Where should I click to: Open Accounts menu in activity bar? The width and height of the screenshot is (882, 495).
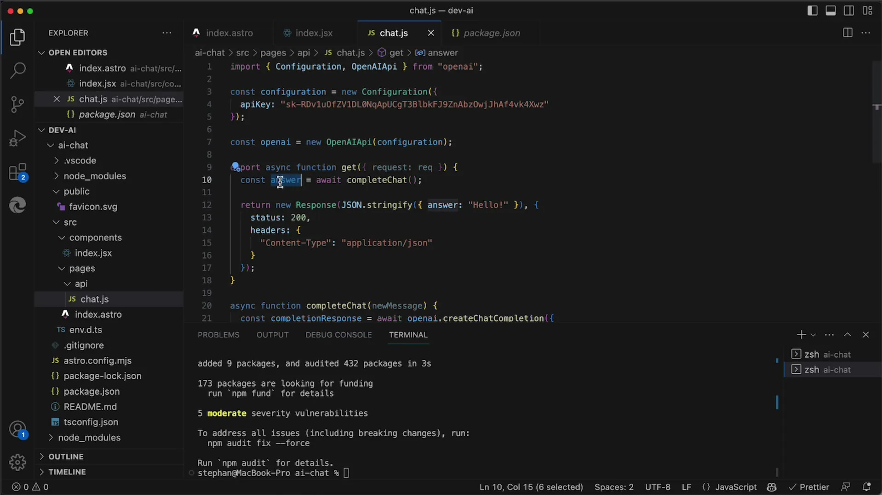(x=17, y=430)
